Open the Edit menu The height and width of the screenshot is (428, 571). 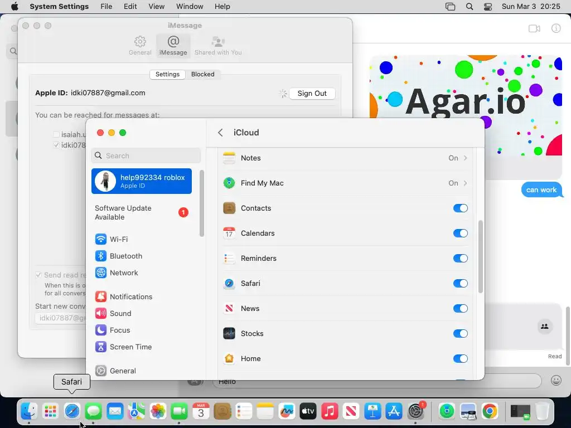(130, 7)
